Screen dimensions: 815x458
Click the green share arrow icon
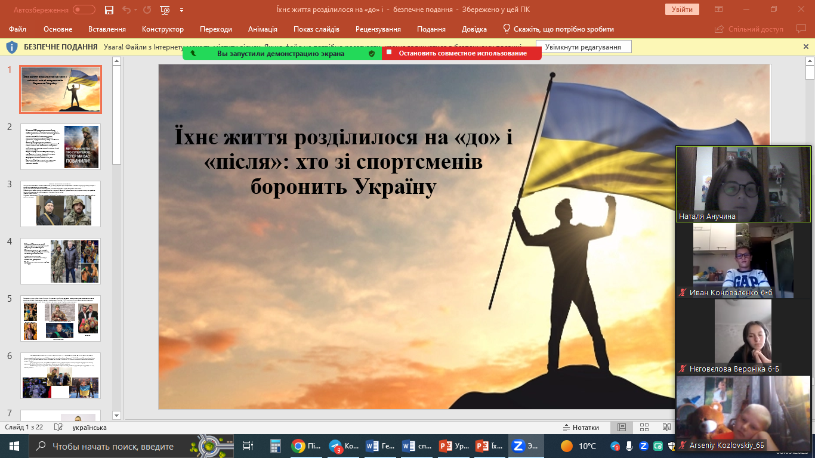pos(193,53)
